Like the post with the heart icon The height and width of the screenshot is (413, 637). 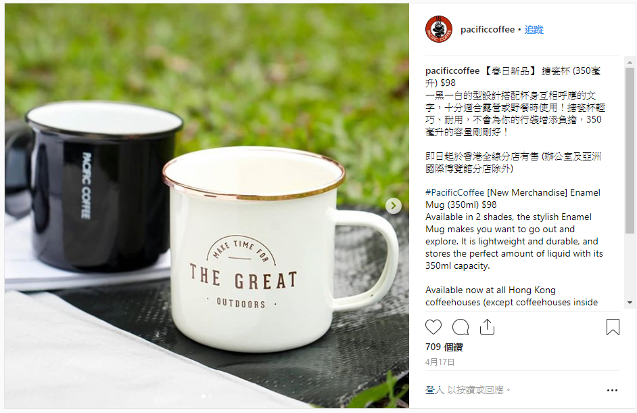tap(433, 327)
